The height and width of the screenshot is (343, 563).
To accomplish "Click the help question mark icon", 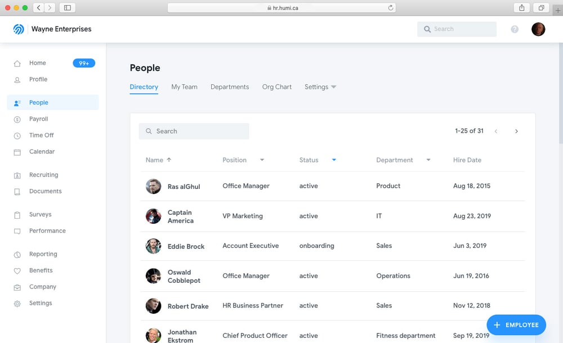I will pyautogui.click(x=515, y=29).
